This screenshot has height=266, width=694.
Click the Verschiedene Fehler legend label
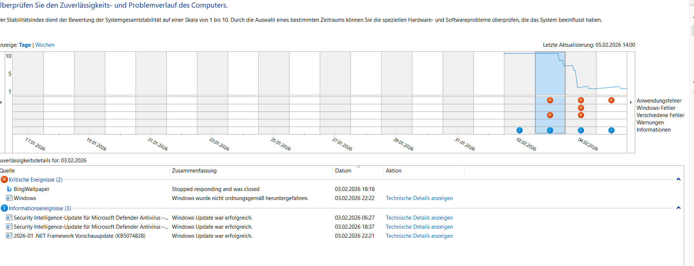tap(660, 115)
